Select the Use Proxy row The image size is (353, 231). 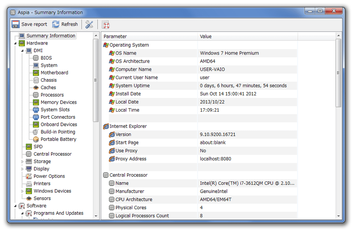(203, 151)
